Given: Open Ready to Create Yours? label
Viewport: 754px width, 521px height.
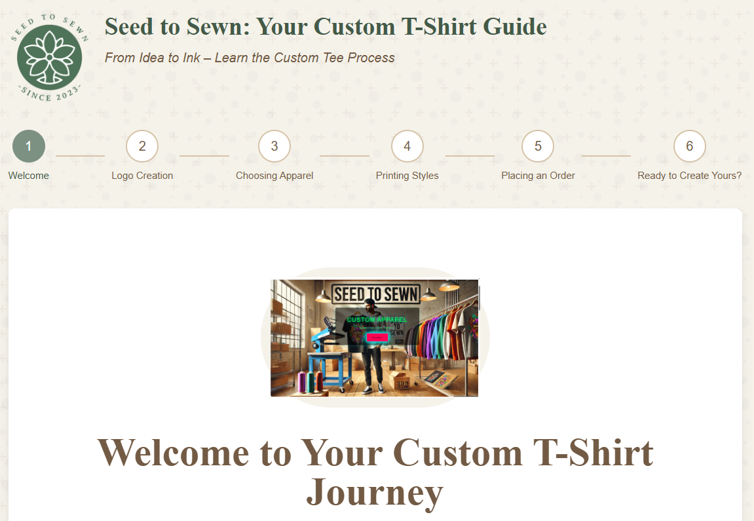Looking at the screenshot, I should (x=690, y=176).
